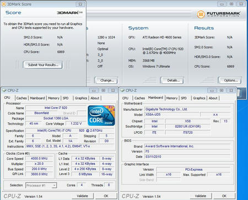Minimize the left CPU-Z window
Viewport: 248px width, 200px height.
94,90
